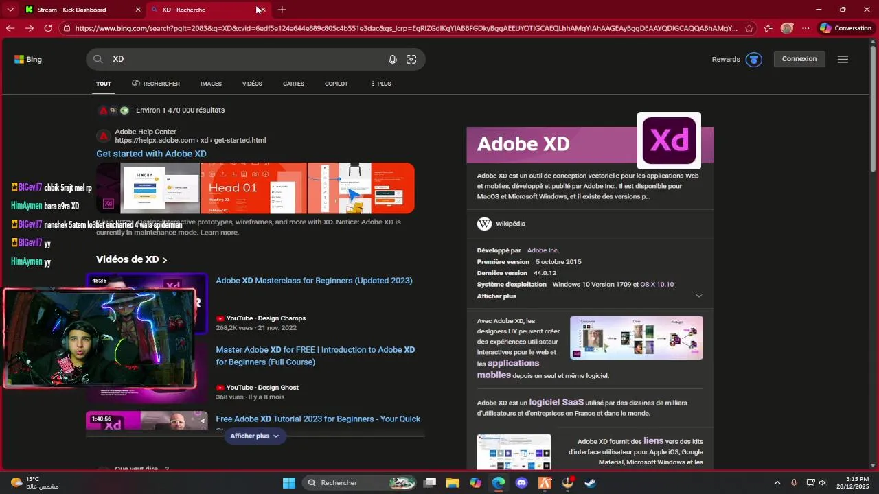This screenshot has height=494, width=879.
Task: Click the Bing logo
Action: (28, 60)
